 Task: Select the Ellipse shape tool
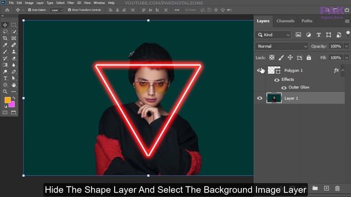5,85
